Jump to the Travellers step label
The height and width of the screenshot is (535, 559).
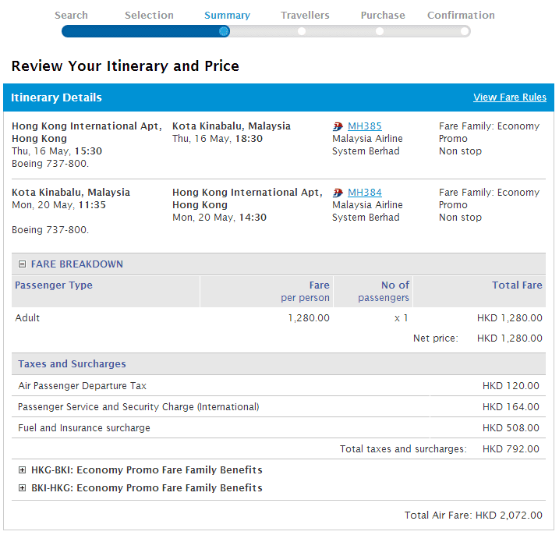pos(305,15)
